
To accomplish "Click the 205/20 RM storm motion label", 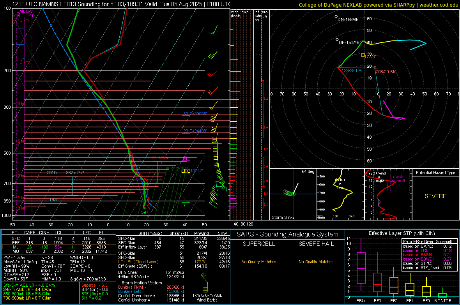I will [x=386, y=72].
